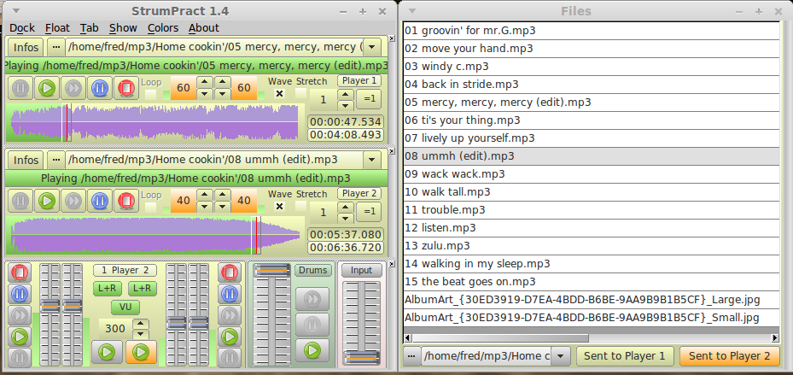The height and width of the screenshot is (375, 793).
Task: Pause Player 2 with blue pause button
Action: click(x=99, y=201)
